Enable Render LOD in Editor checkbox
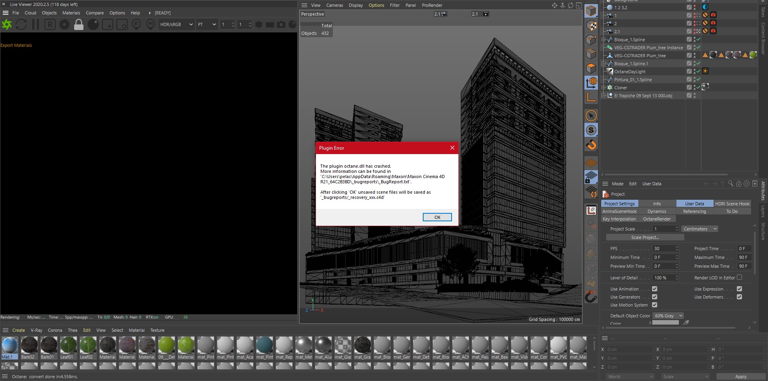 point(739,277)
